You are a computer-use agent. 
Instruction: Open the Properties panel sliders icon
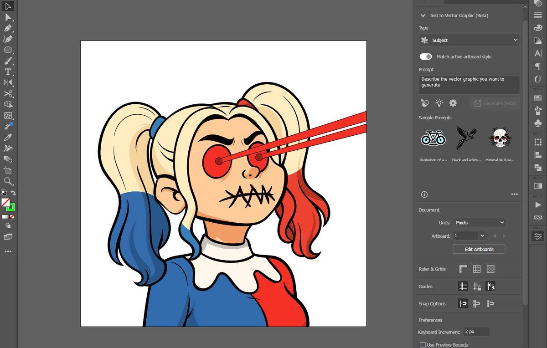tap(538, 236)
